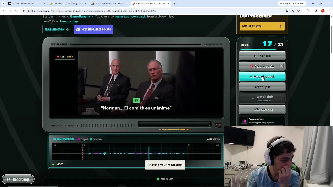Click the subtitle "Norman... El comité es unánime"
Image resolution: width=333 pixels, height=187 pixels.
point(136,108)
